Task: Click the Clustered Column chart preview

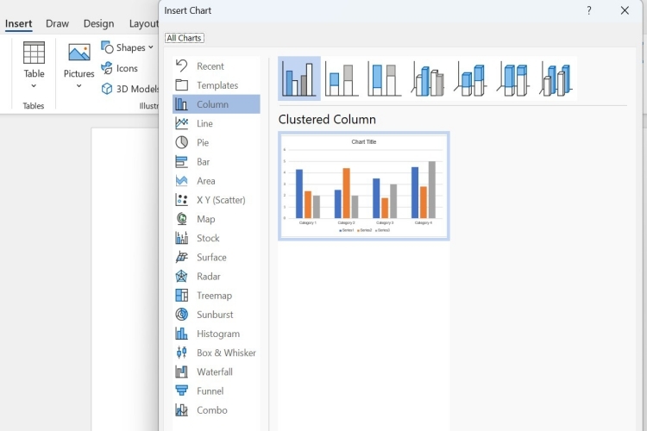Action: (x=364, y=186)
